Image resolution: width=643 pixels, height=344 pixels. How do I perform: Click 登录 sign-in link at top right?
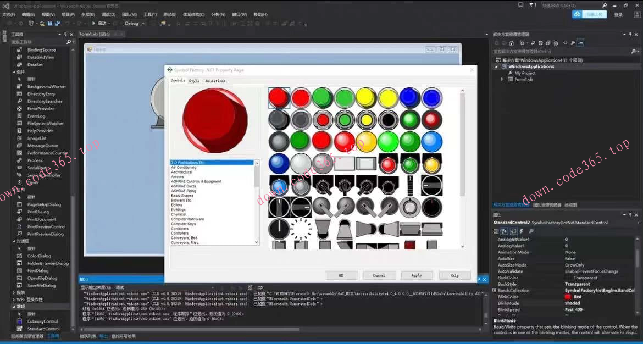click(618, 15)
